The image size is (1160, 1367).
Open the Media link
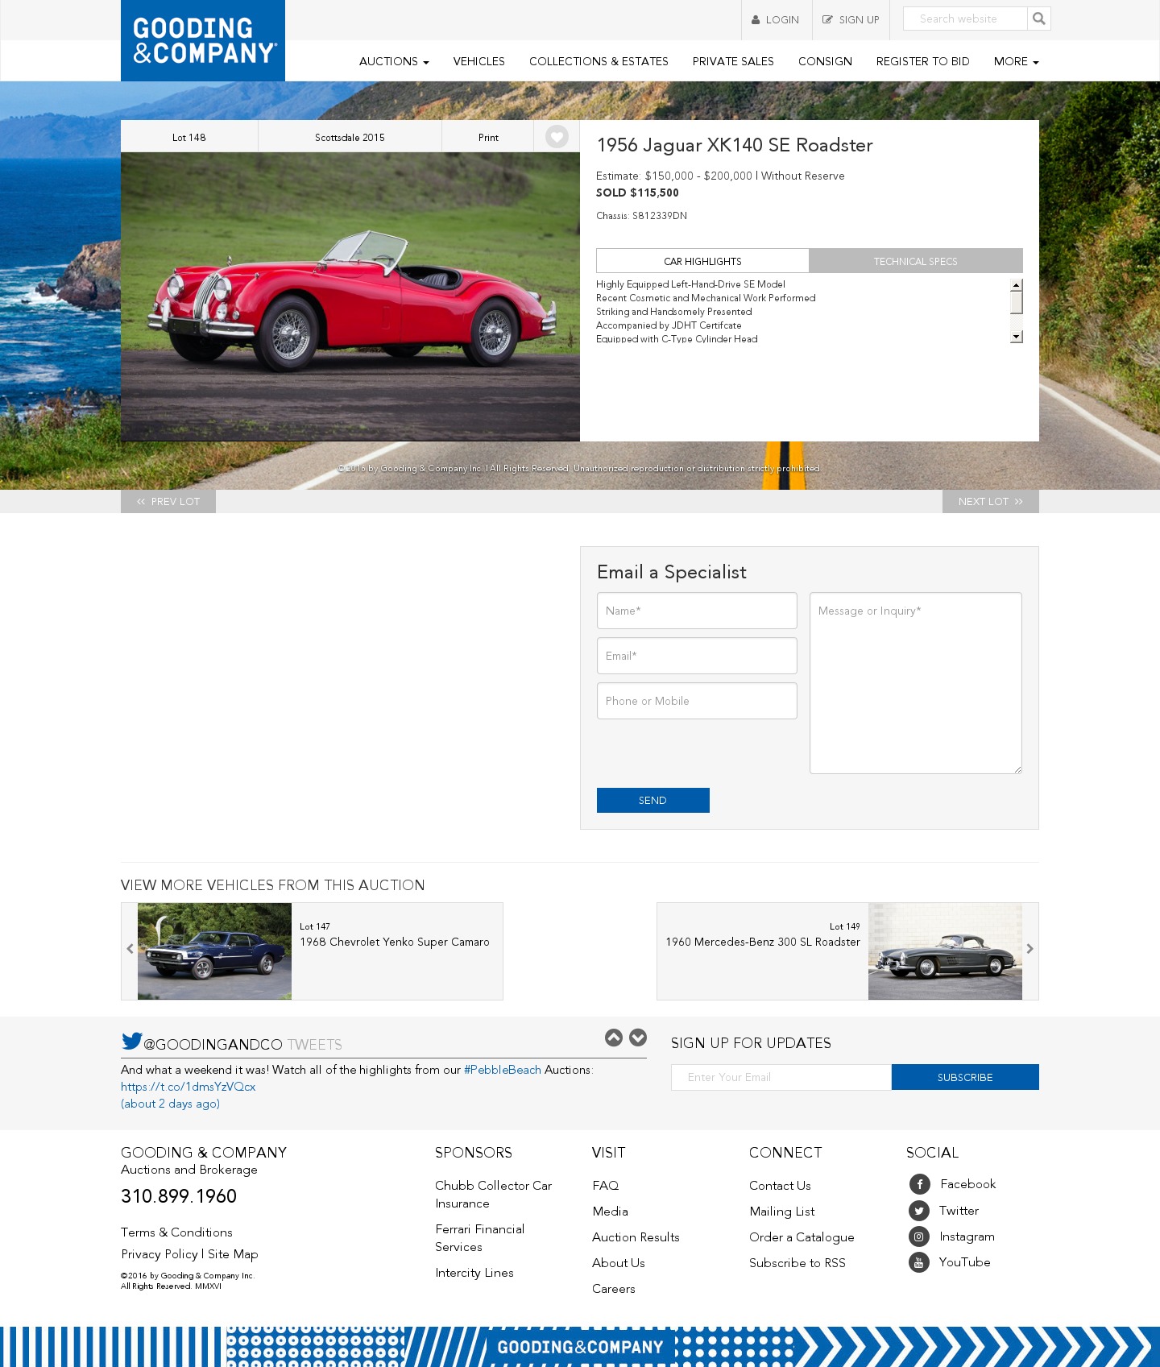tap(610, 1212)
